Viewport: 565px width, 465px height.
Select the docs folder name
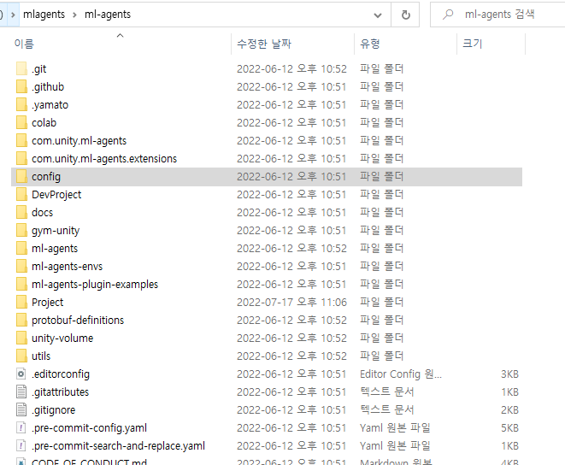coord(42,213)
